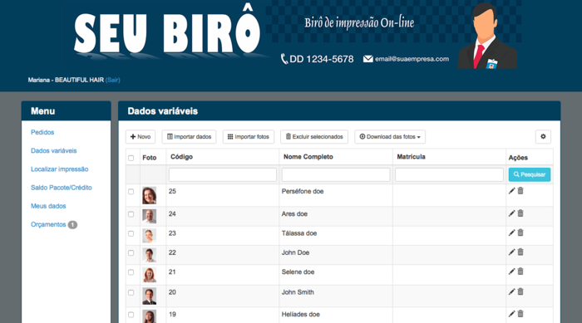The height and width of the screenshot is (323, 582).
Task: Open Orçamentos in the sidebar menu
Action: pyautogui.click(x=48, y=224)
